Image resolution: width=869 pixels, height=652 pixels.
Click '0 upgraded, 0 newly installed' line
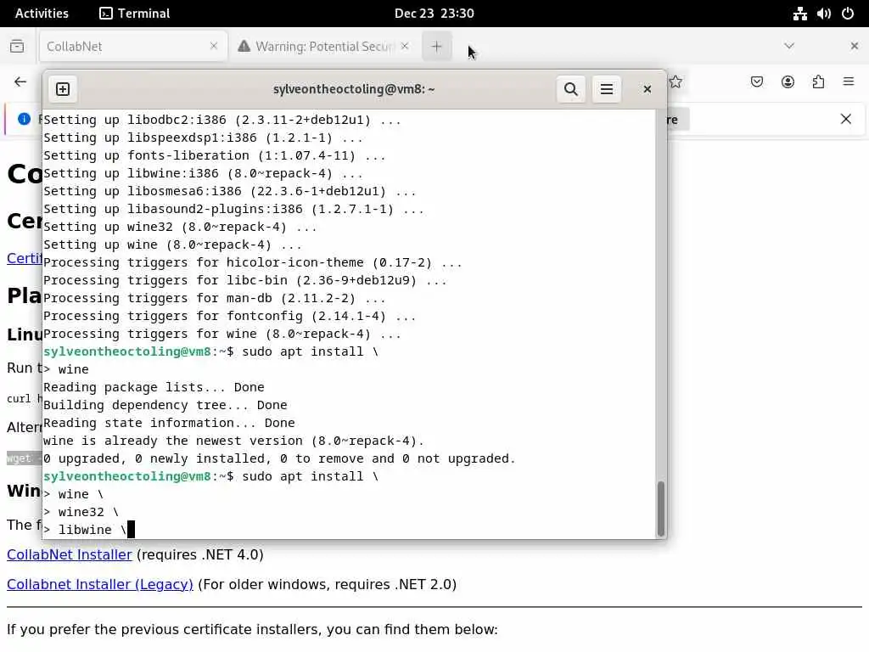279,458
